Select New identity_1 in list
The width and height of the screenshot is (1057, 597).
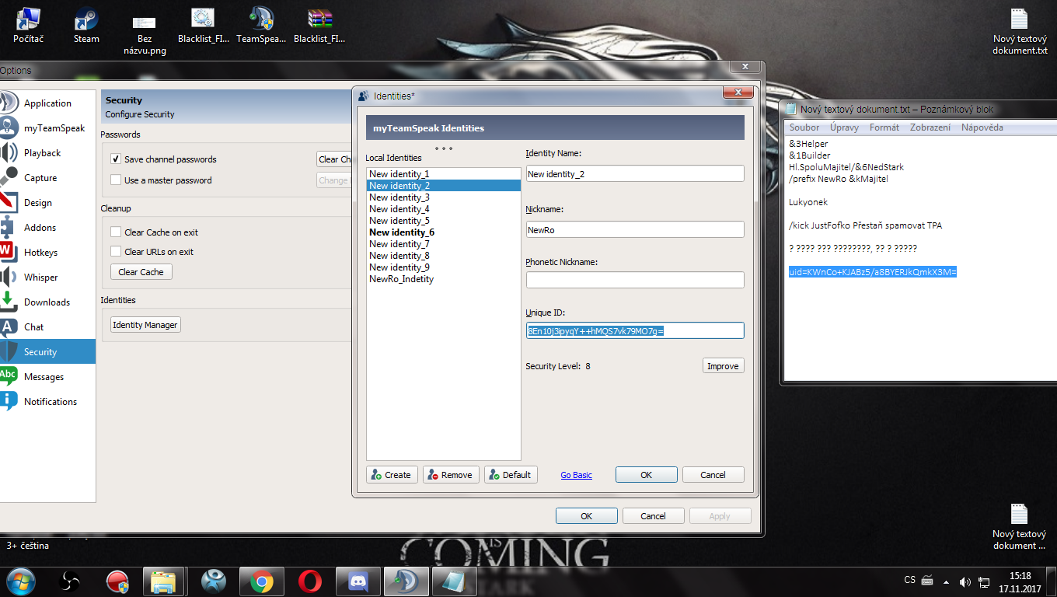(443, 174)
